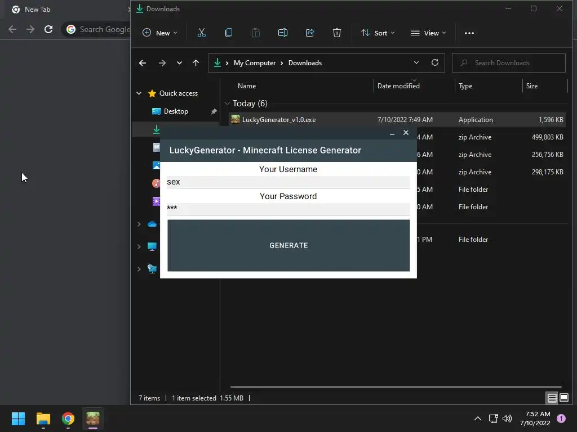Expand the address bar history dropdown
This screenshot has width=577, height=432.
(x=416, y=62)
